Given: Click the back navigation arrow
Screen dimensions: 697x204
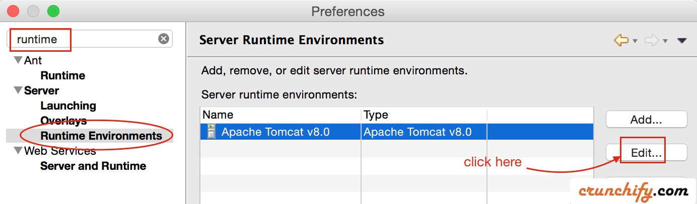Looking at the screenshot, I should pos(621,40).
